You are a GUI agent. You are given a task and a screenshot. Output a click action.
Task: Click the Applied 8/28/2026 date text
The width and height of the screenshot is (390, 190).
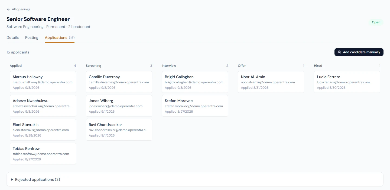tap(27, 135)
